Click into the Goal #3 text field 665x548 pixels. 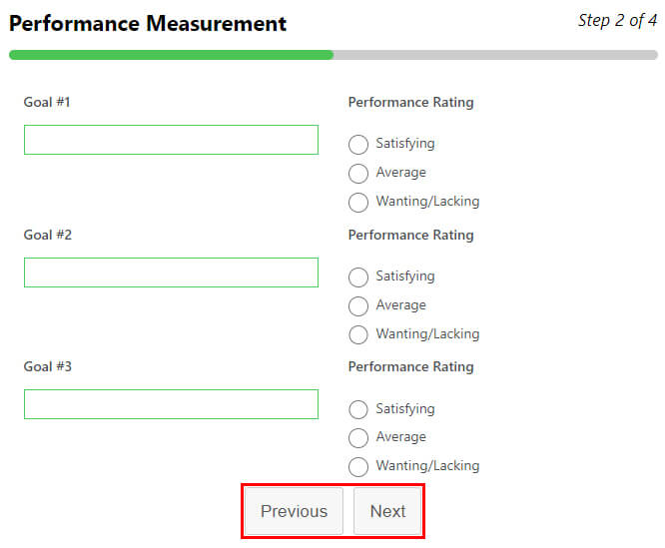pos(171,404)
